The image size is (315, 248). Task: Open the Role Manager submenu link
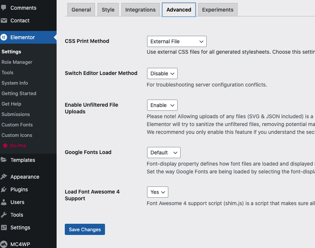(x=17, y=62)
